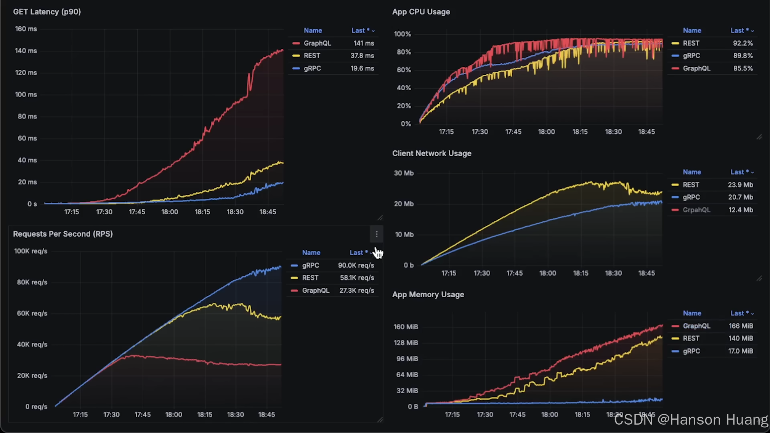This screenshot has height=433, width=770.
Task: Open the Client Network Usage panel title menu
Action: (432, 153)
